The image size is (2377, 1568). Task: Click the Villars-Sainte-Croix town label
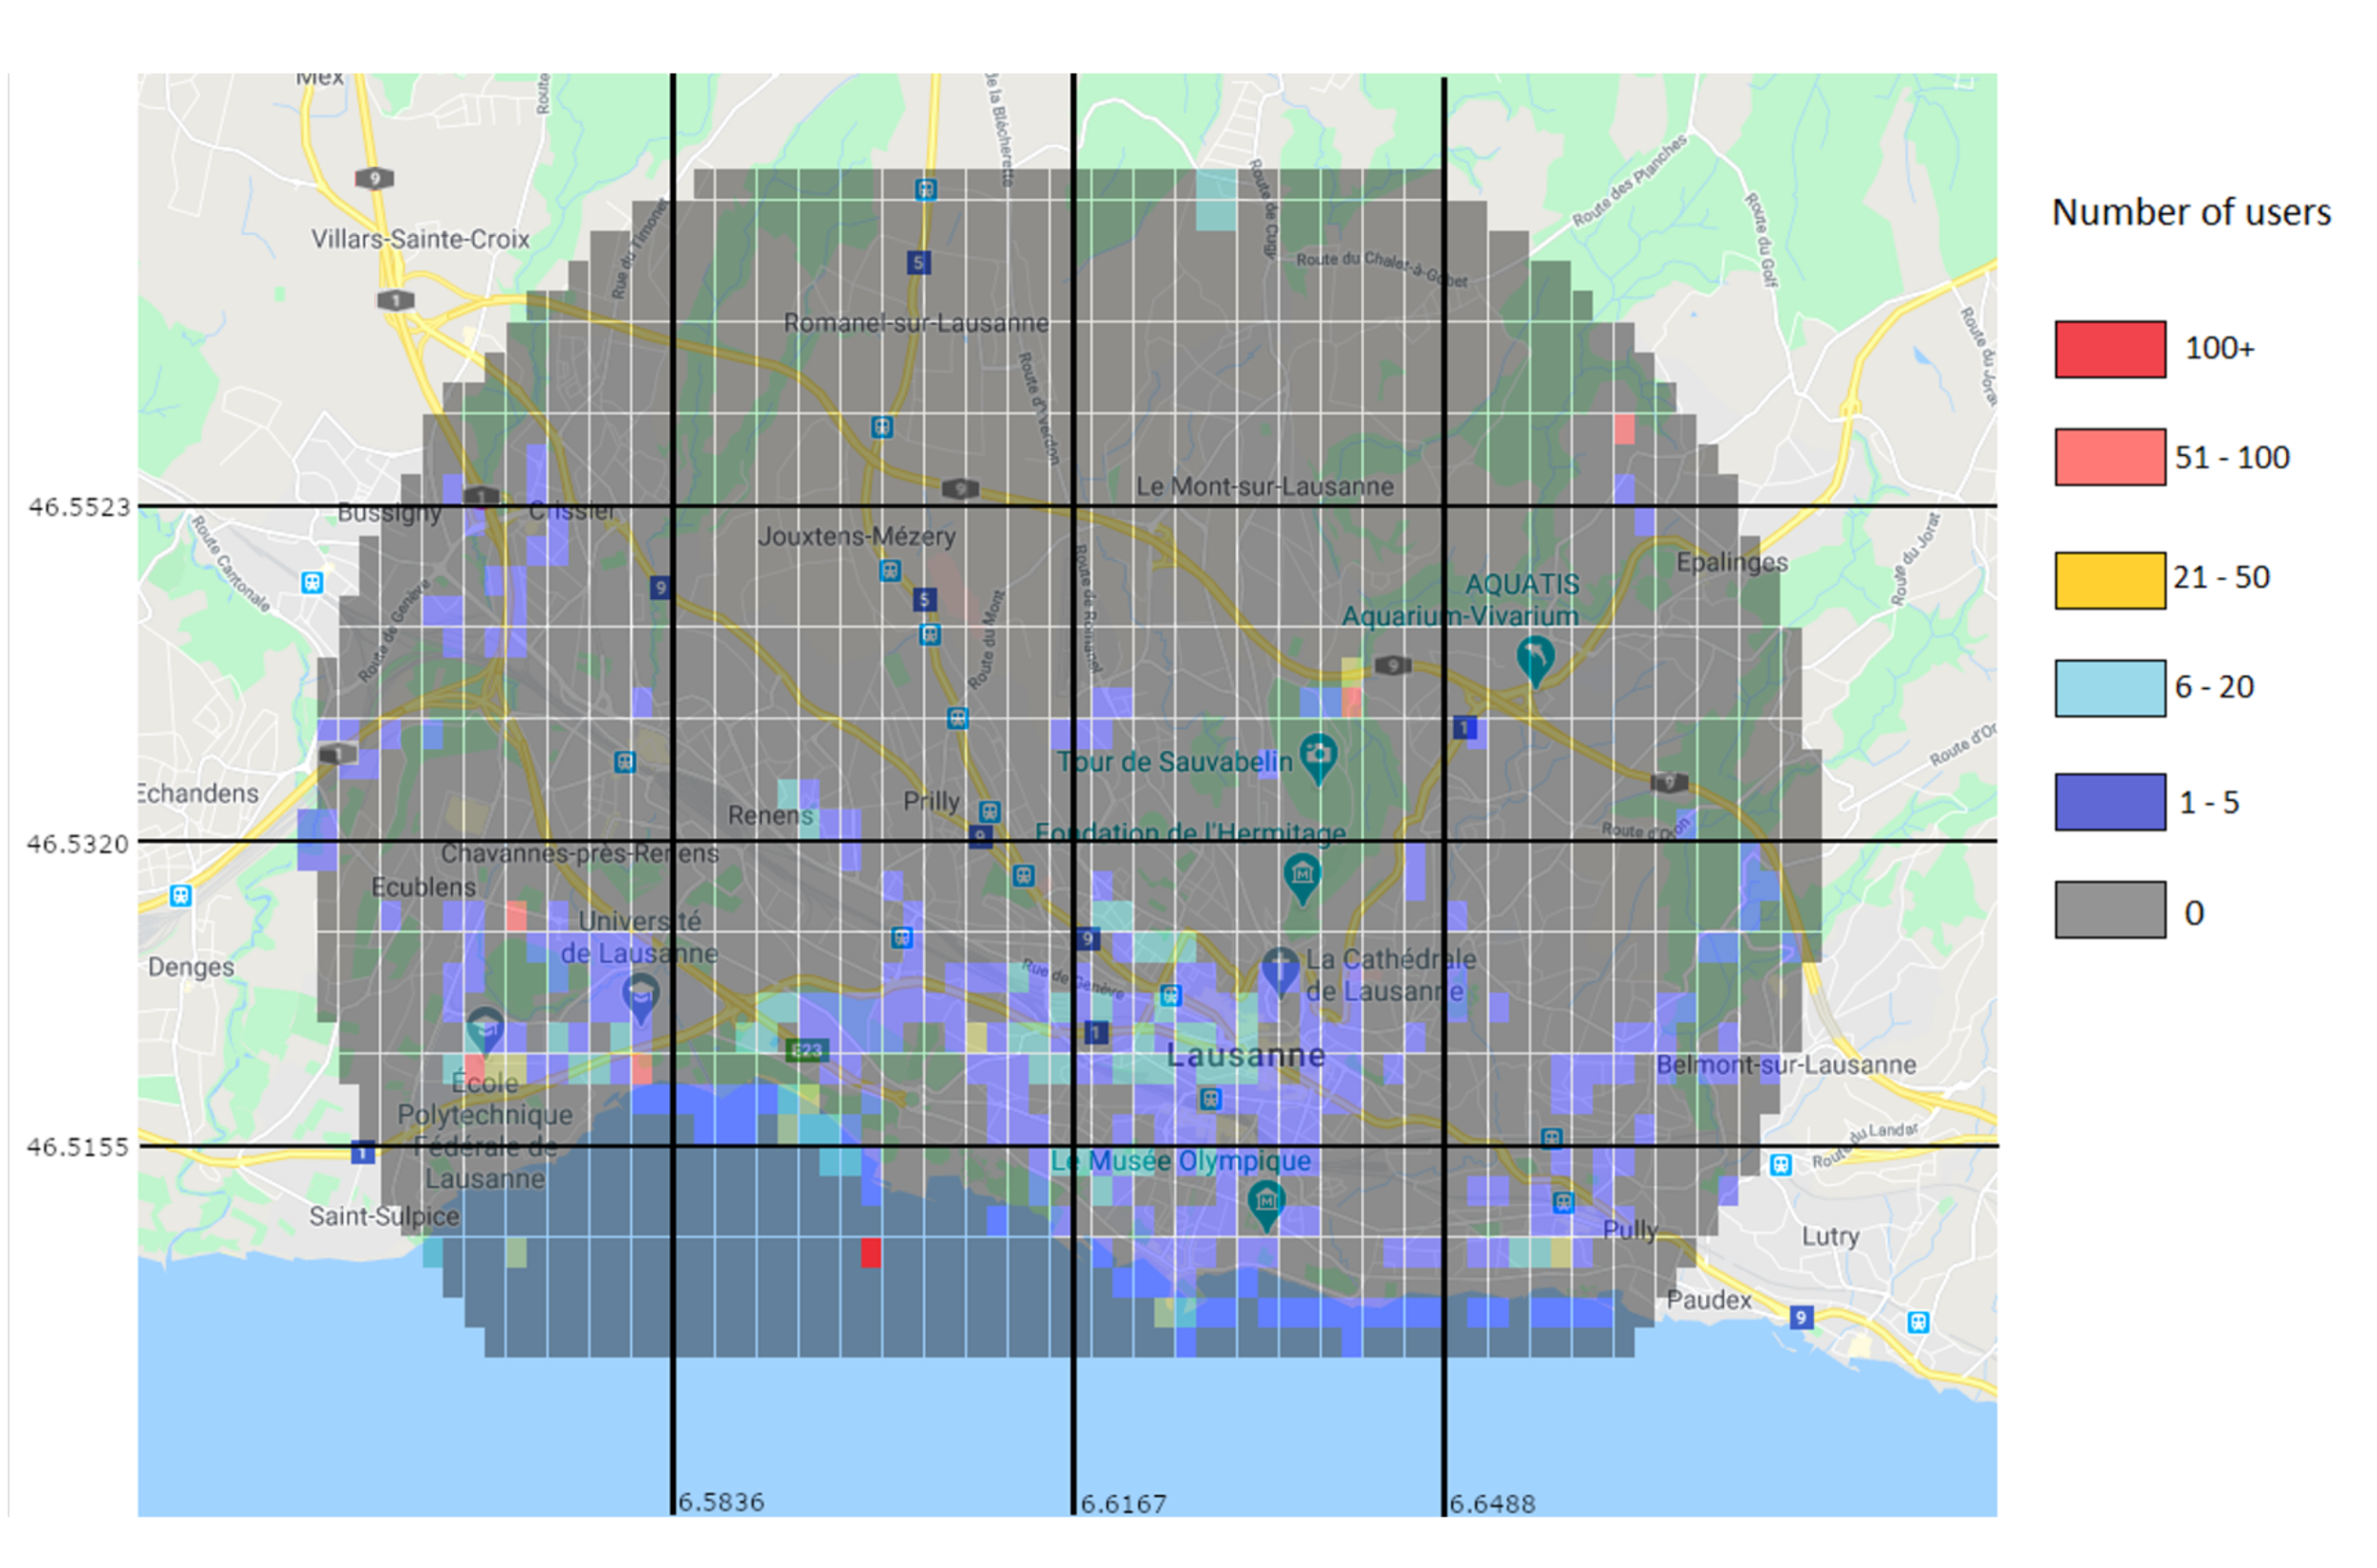pos(420,239)
